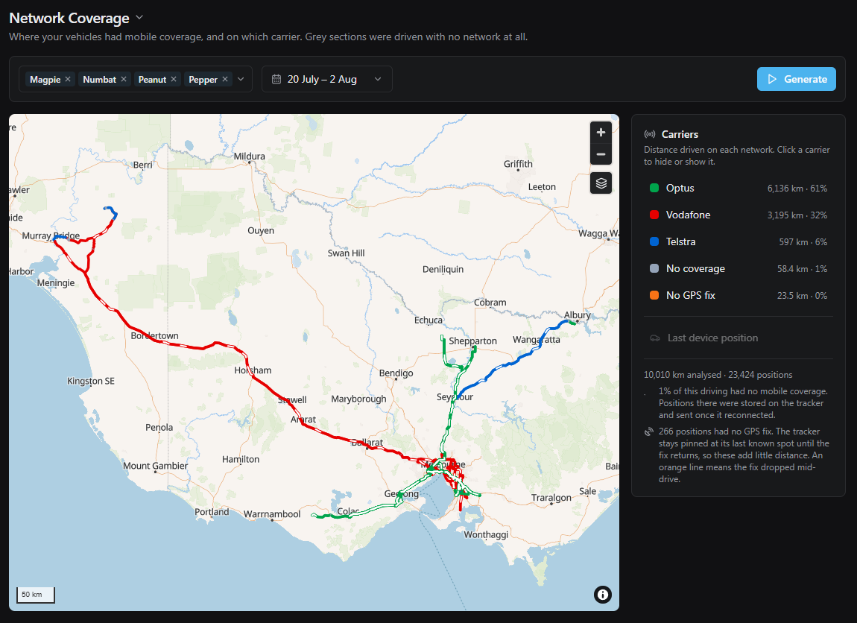Toggle the No coverage layer
This screenshot has height=623, width=857.
(738, 268)
